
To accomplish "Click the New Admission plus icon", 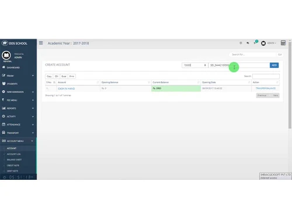I will tap(4, 92).
